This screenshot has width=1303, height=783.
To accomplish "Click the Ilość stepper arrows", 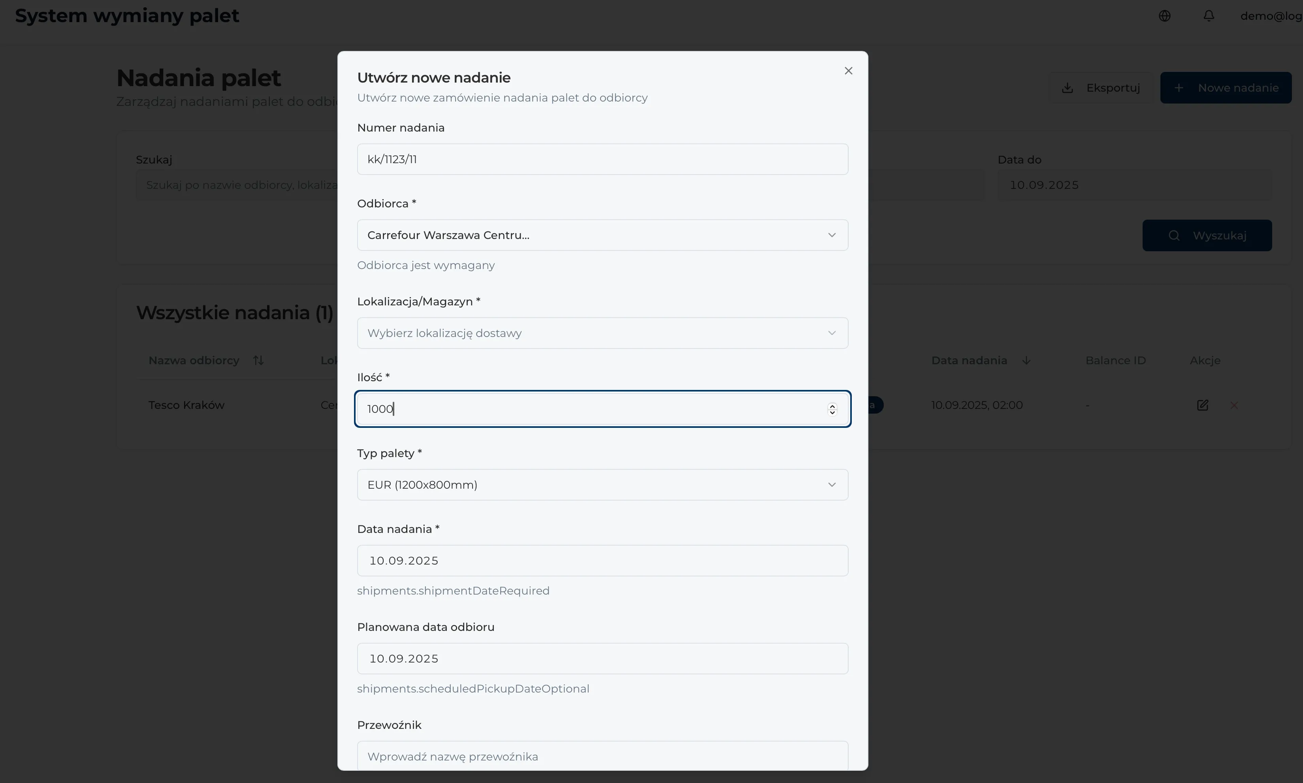I will point(832,409).
